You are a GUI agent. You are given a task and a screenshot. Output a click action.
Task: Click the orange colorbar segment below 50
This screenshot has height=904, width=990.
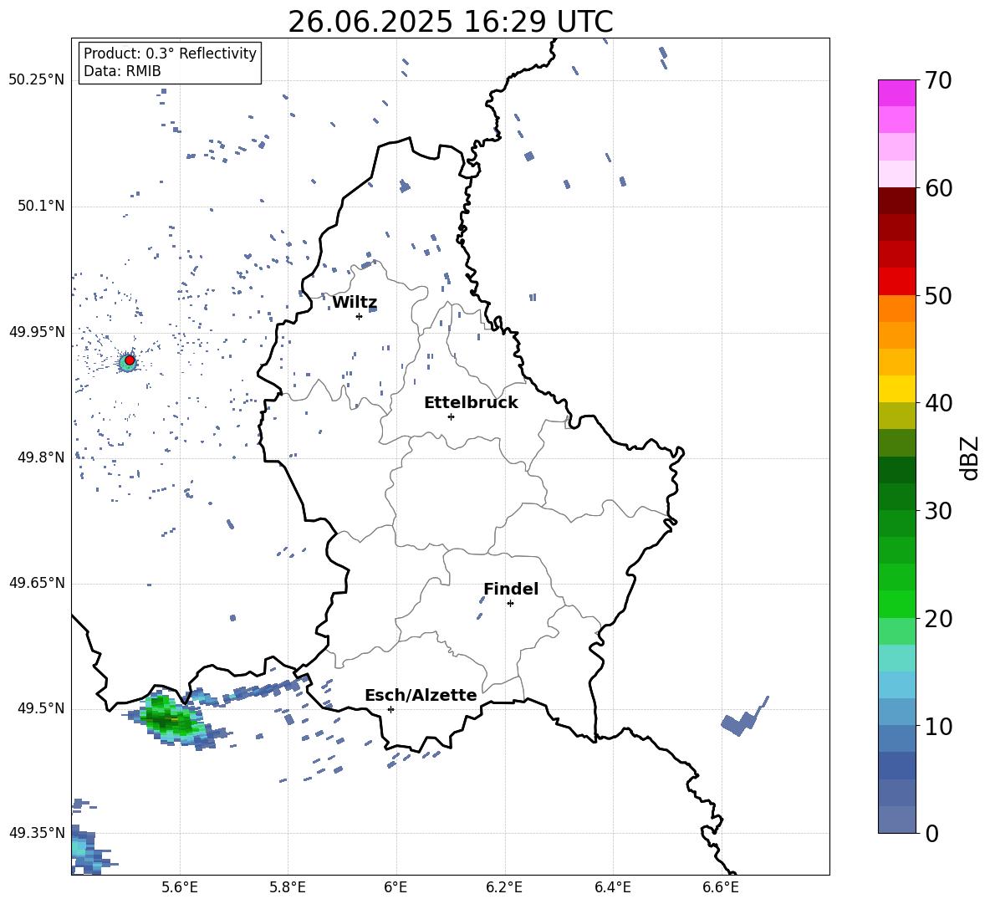[x=897, y=308]
